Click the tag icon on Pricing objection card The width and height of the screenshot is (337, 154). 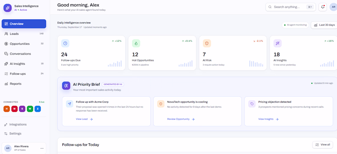coord(252,104)
